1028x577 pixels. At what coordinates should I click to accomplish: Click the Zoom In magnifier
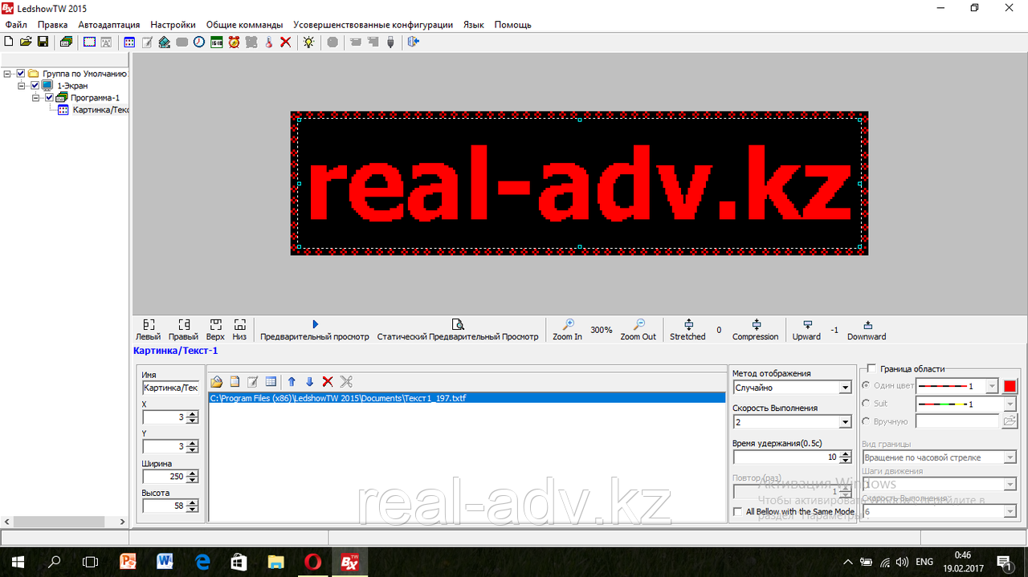tap(567, 329)
